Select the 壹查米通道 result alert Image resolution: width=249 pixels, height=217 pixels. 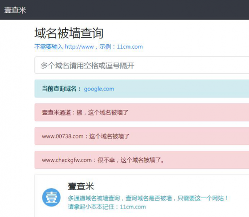click(x=142, y=112)
